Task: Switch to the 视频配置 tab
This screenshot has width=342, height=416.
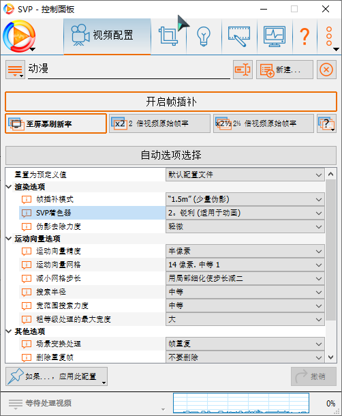Action: coord(107,36)
